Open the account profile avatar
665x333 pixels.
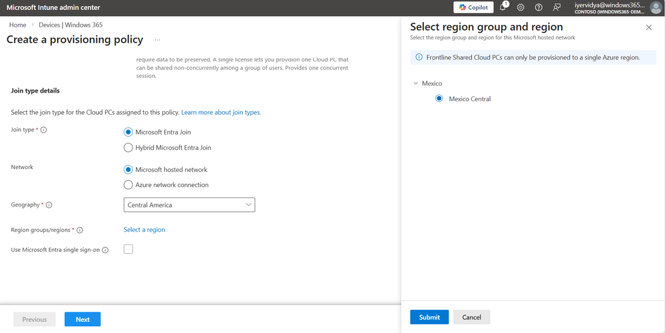tap(656, 7)
